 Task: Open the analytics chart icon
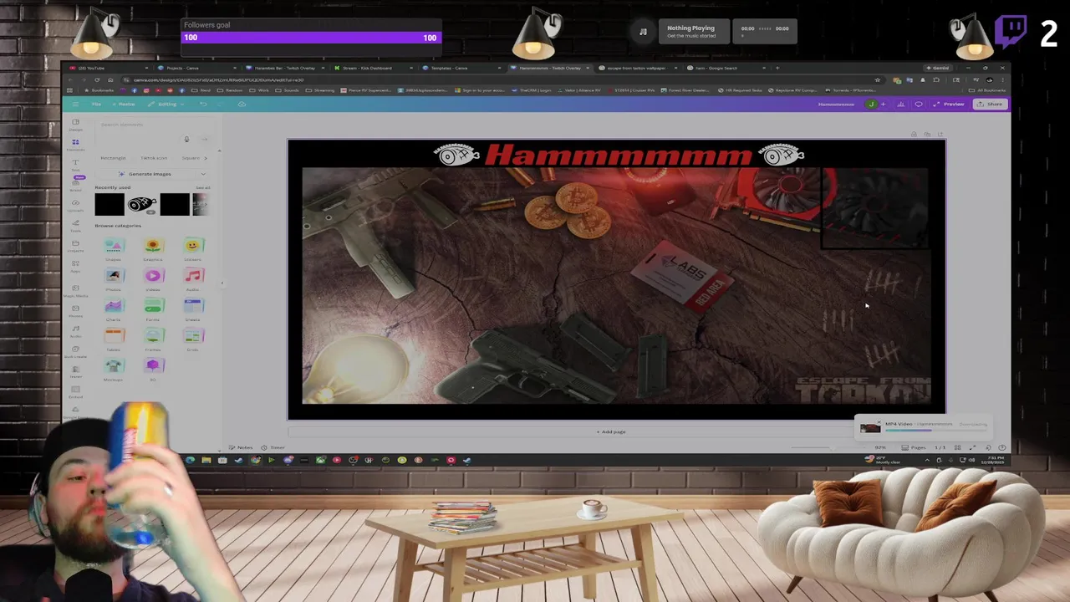(900, 104)
